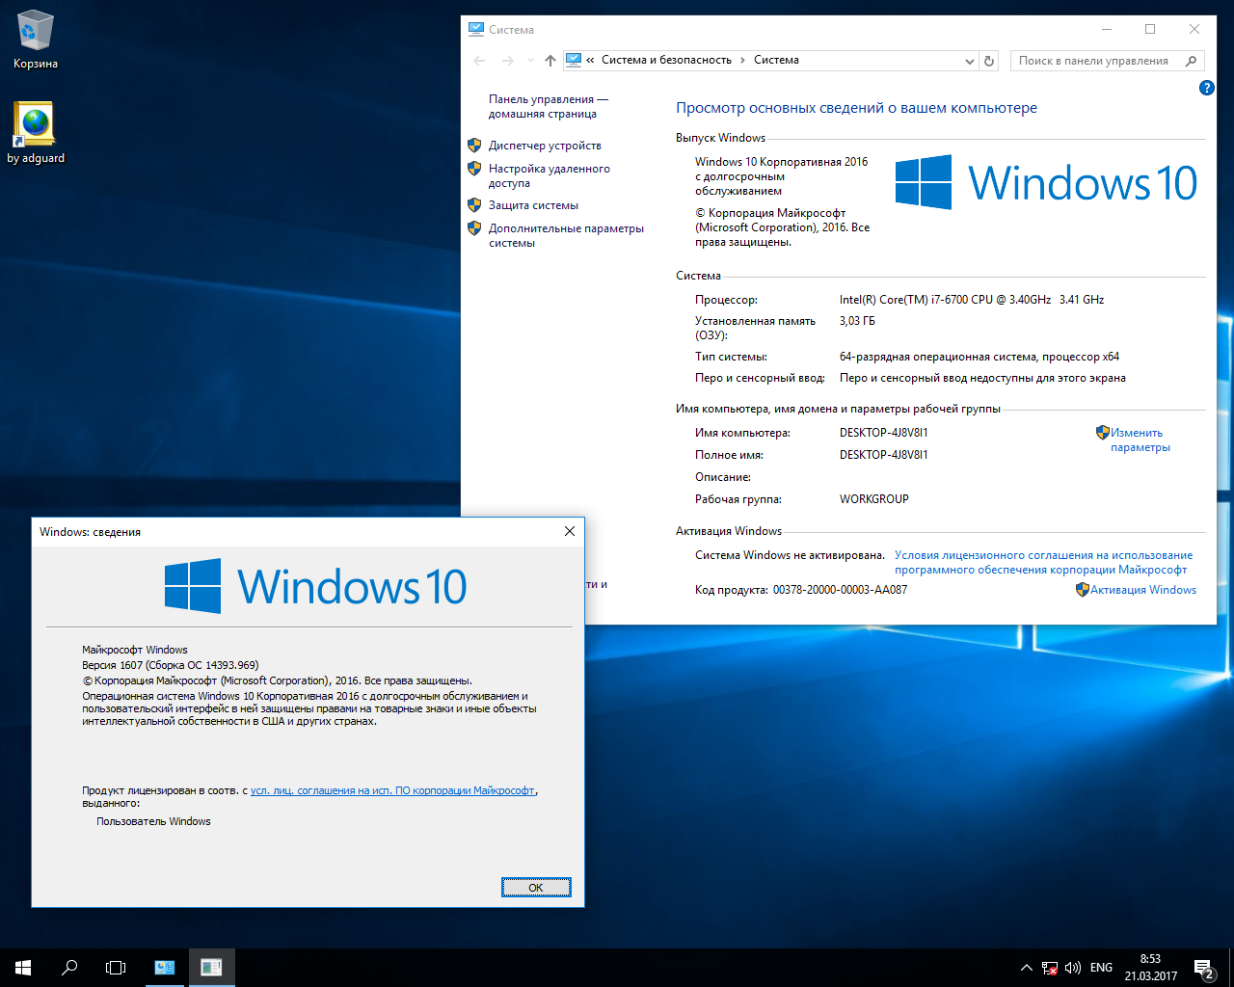The height and width of the screenshot is (987, 1234).
Task: Open the Action Center notifications icon
Action: [x=1203, y=968]
